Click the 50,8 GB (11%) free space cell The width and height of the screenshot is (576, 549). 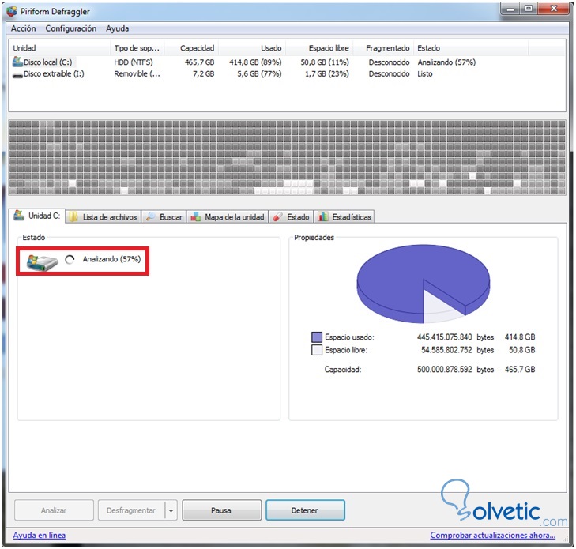(325, 62)
